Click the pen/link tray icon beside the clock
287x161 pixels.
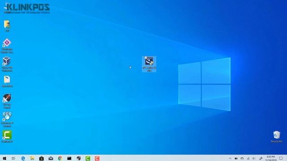pyautogui.click(x=261, y=158)
